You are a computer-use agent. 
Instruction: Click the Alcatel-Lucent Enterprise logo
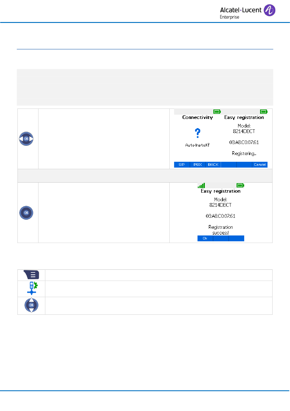[x=248, y=12]
